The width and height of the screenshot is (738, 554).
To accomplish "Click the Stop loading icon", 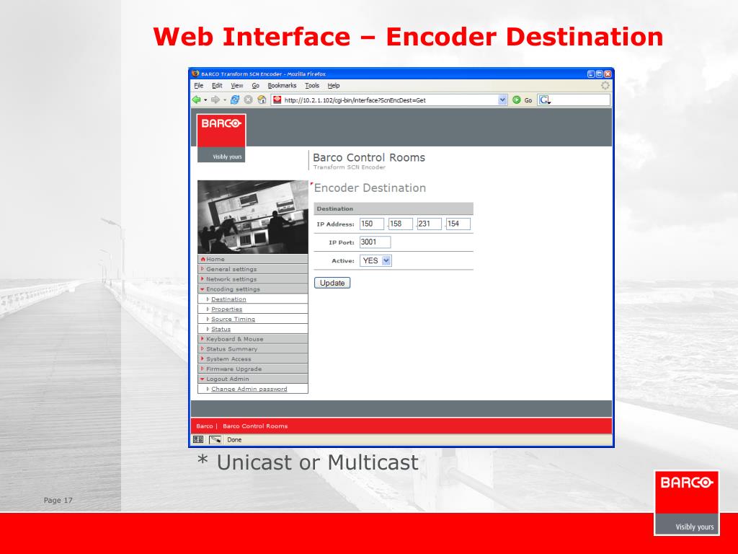I will click(x=248, y=100).
